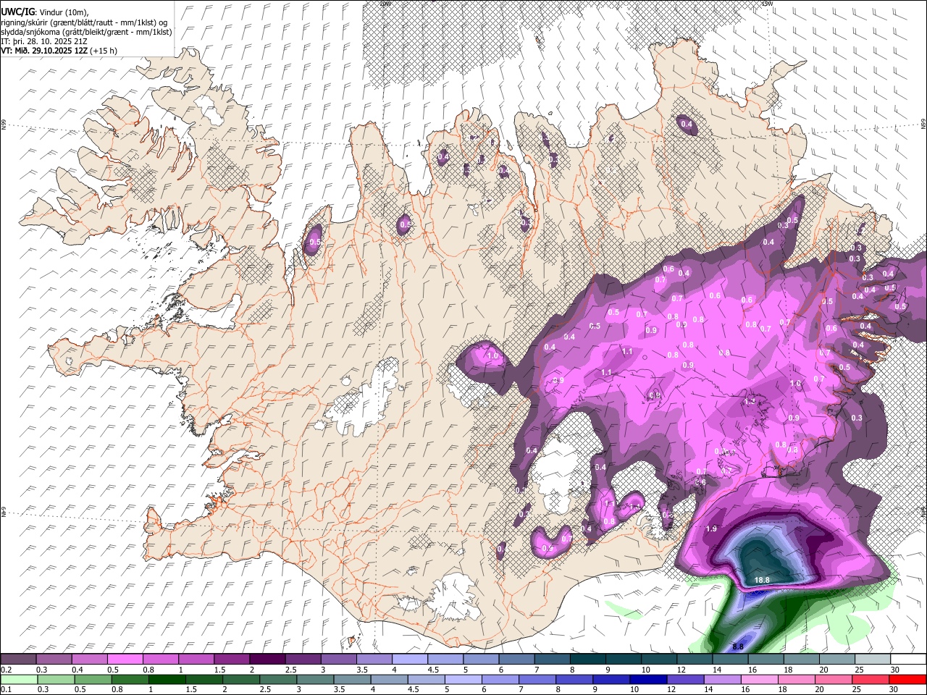Click the "UWC/IG" title text

17,12
